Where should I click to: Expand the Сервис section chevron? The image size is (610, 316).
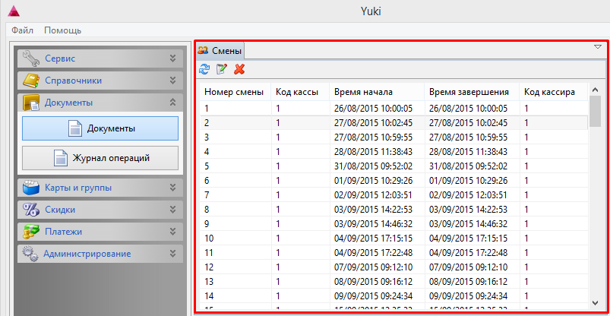coord(172,58)
